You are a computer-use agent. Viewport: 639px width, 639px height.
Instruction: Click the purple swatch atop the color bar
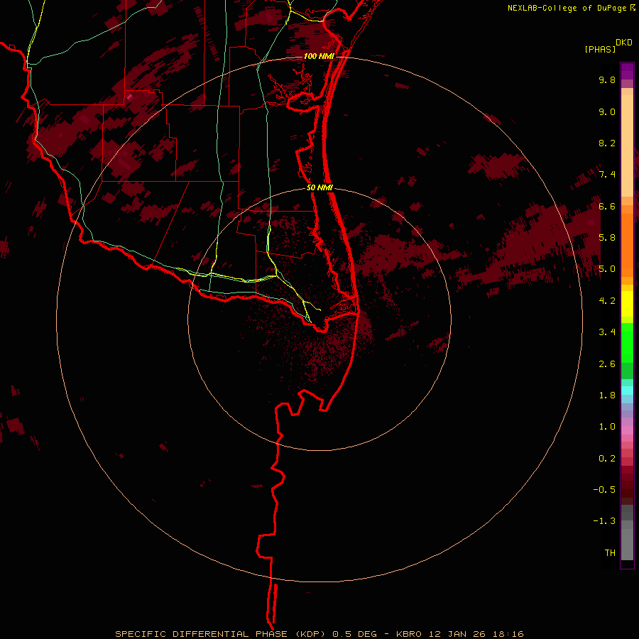click(x=627, y=71)
